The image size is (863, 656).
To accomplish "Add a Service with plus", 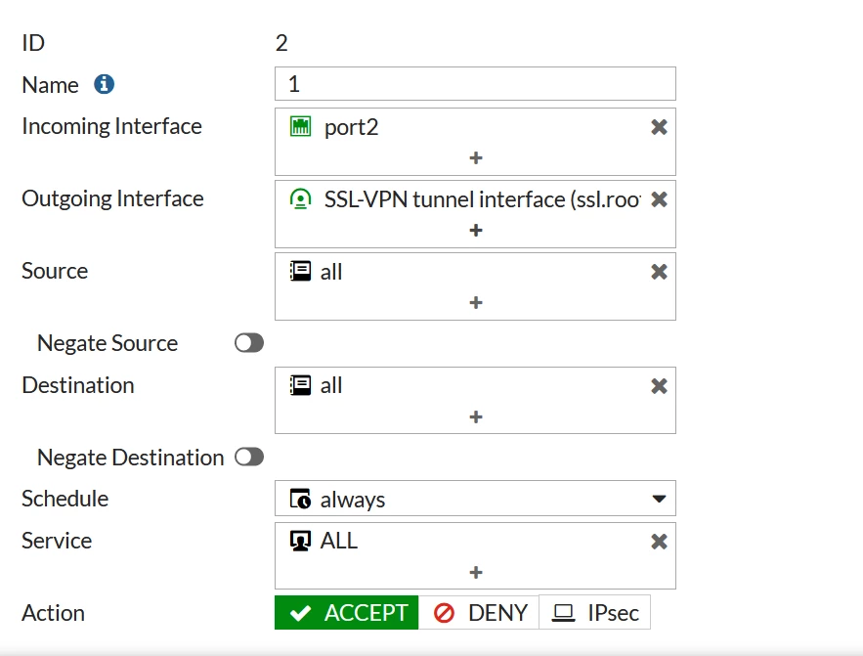I will point(476,573).
